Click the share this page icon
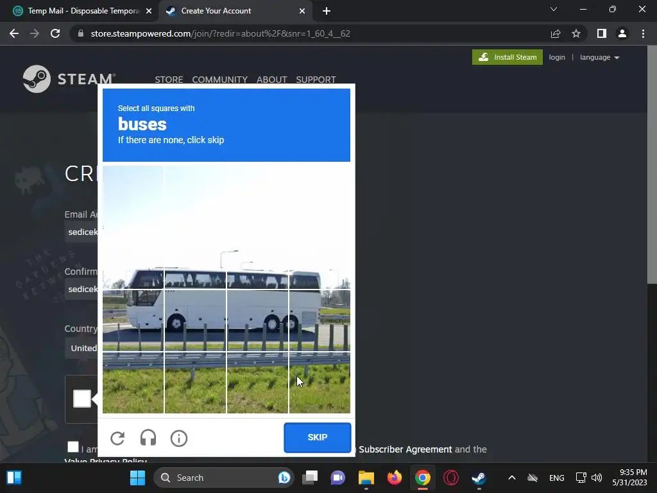The height and width of the screenshot is (493, 657). [556, 33]
